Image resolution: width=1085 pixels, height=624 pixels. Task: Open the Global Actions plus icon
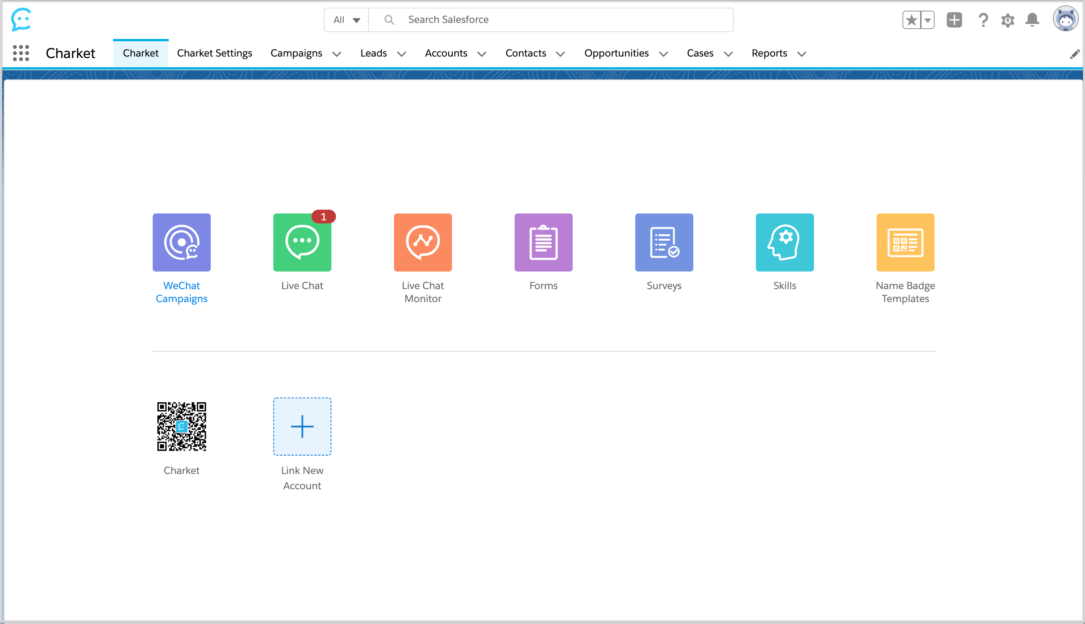(x=954, y=20)
